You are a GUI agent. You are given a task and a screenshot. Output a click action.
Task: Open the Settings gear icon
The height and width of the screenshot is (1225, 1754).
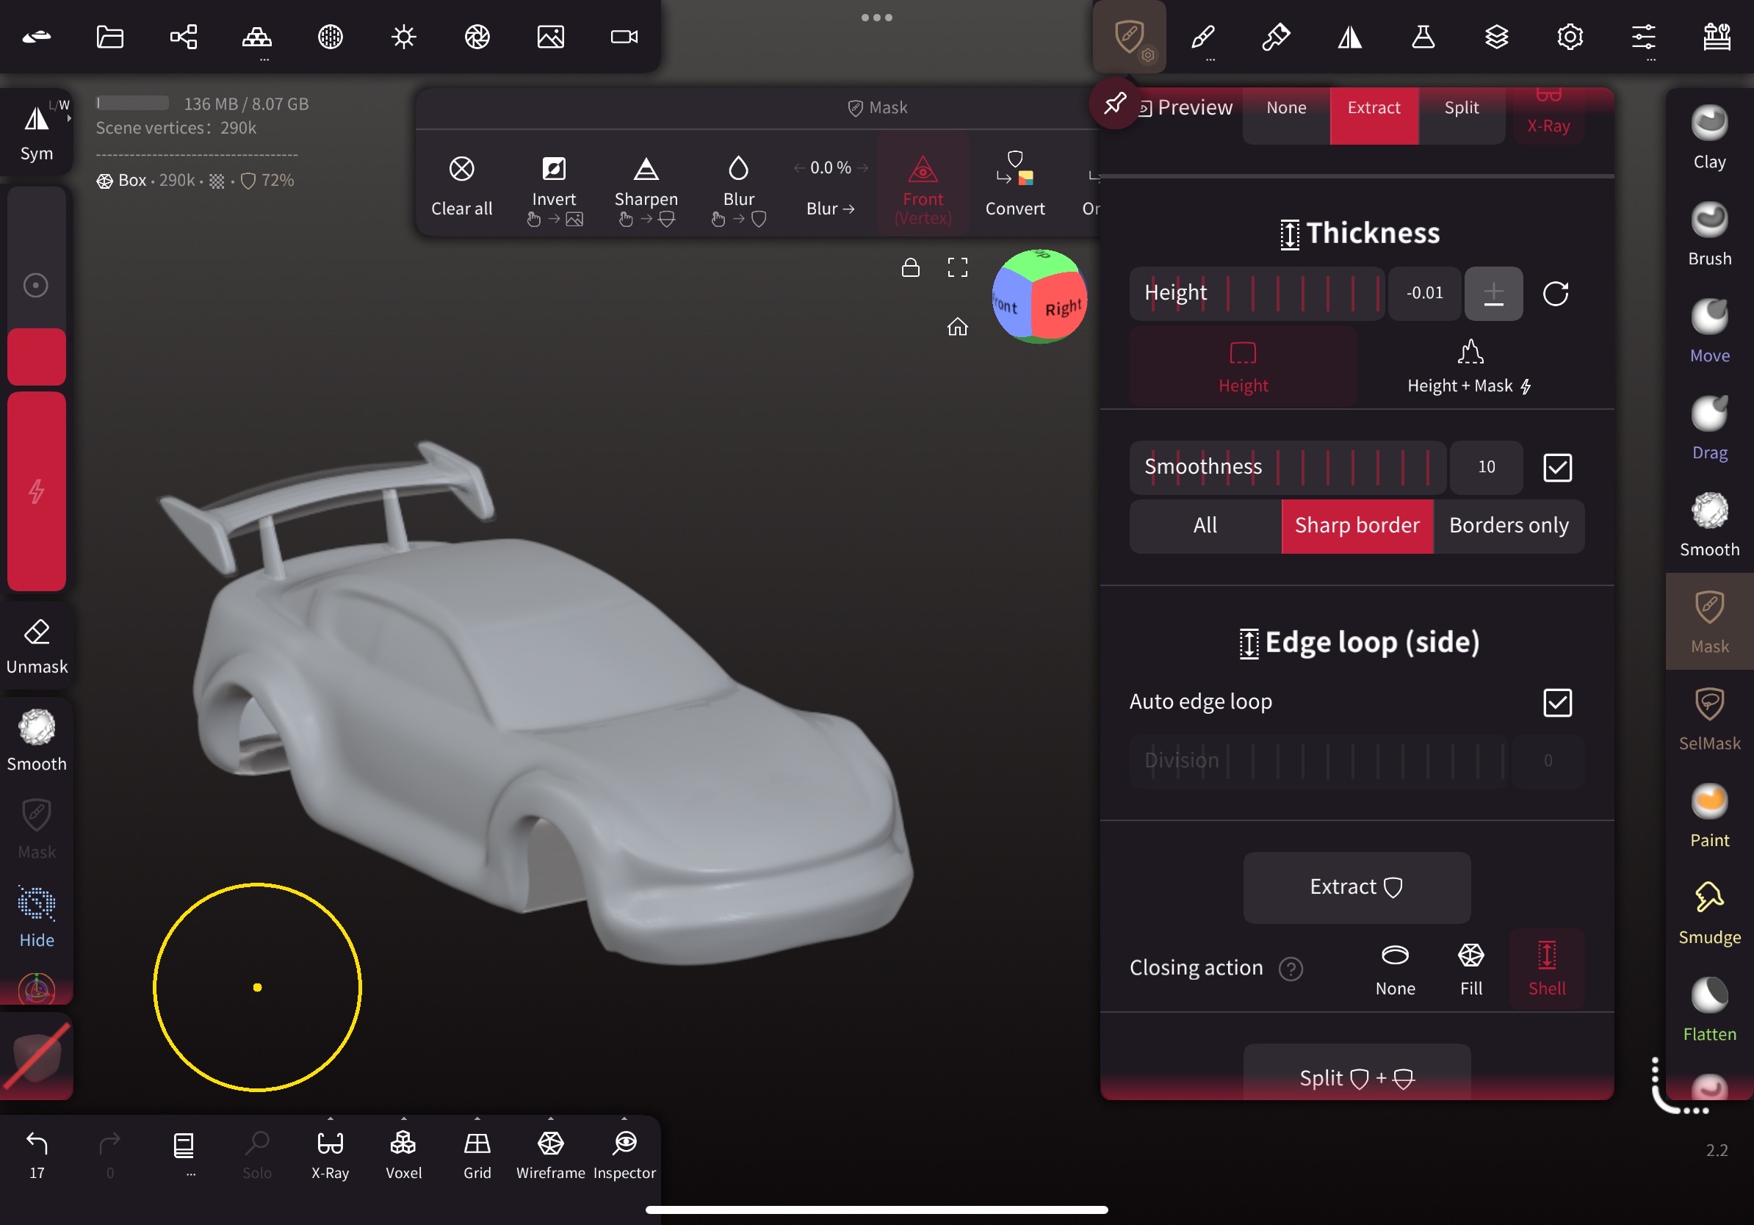[1569, 37]
